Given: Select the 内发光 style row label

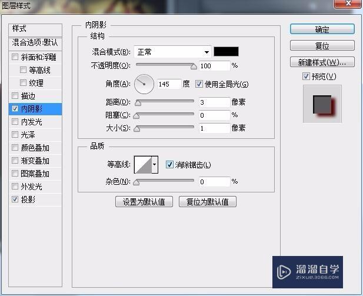Looking at the screenshot, I should click(32, 122).
